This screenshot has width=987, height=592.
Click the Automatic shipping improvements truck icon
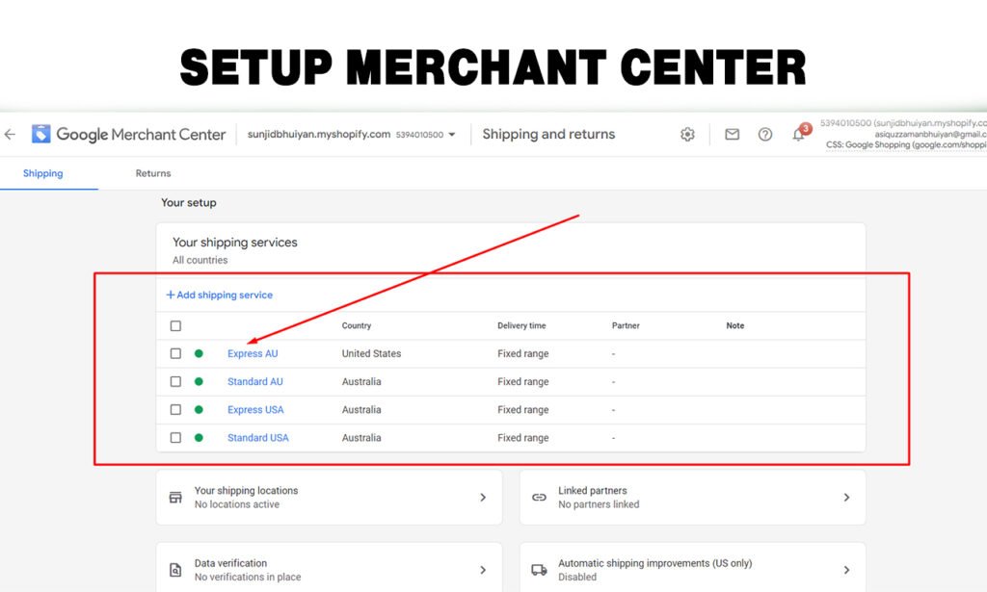[539, 570]
